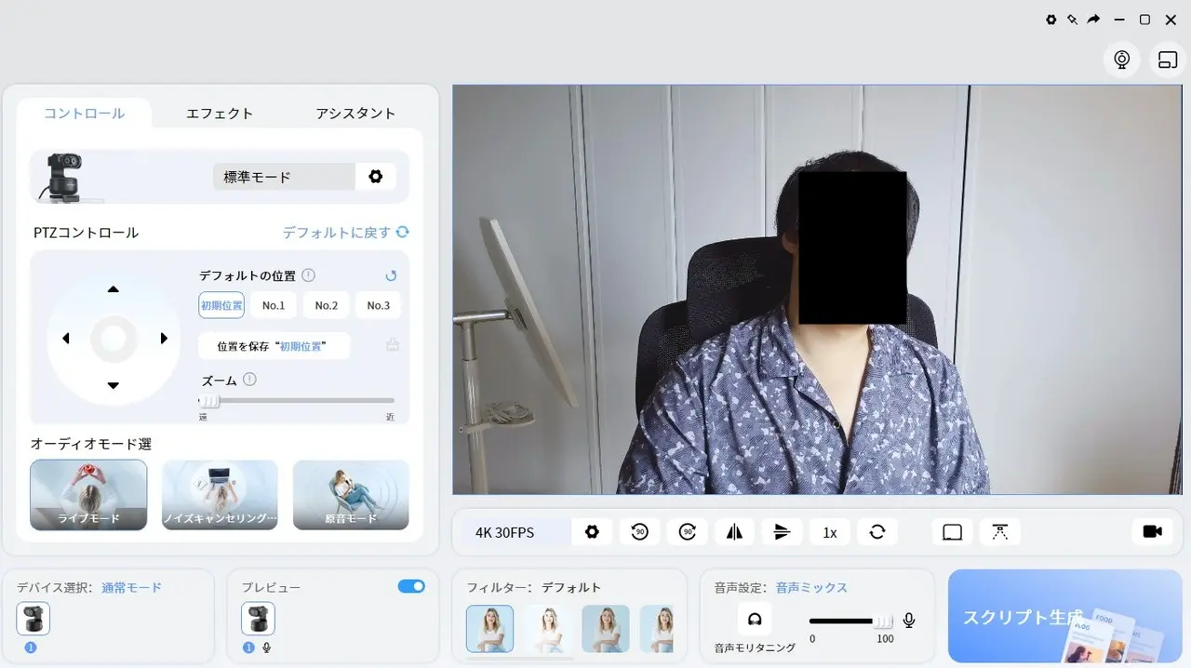
Task: Switch to the エフェクト tab
Action: pyautogui.click(x=220, y=114)
